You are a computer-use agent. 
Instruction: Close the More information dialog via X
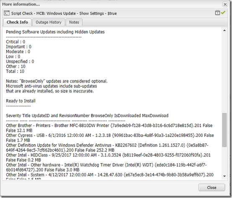point(225,5)
